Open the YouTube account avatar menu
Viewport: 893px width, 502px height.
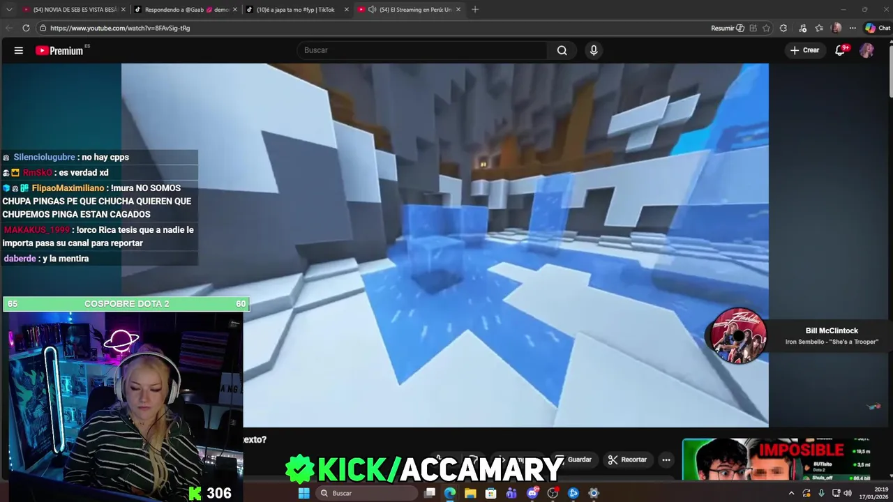pos(866,50)
